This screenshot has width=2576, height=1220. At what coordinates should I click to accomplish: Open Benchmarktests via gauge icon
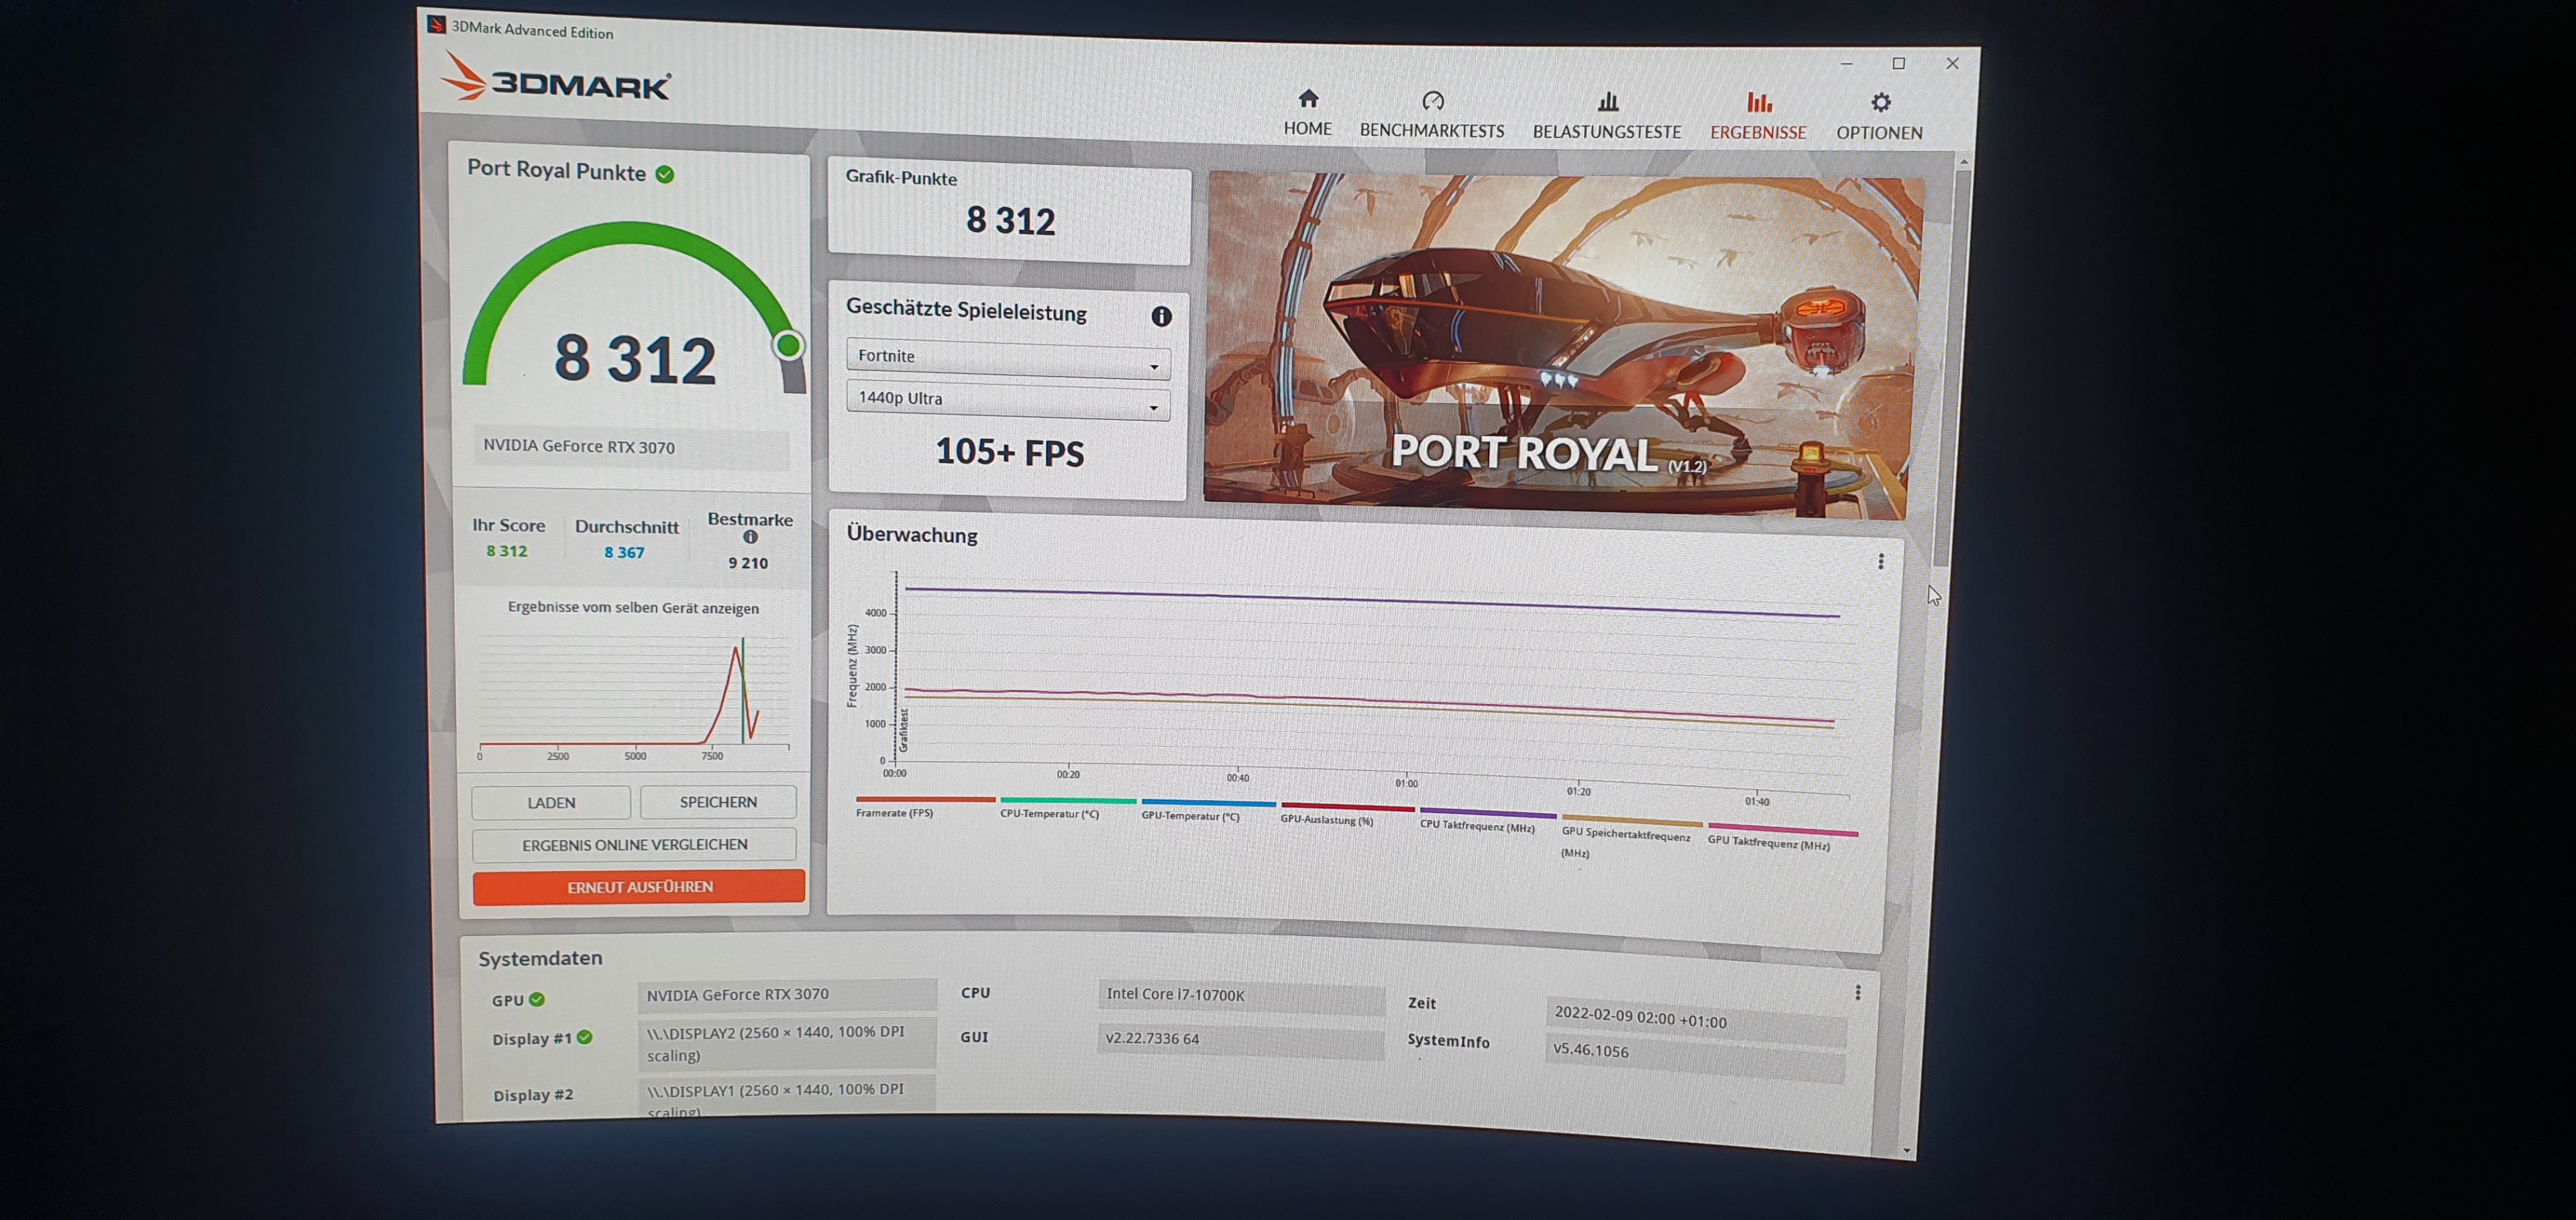[1432, 101]
